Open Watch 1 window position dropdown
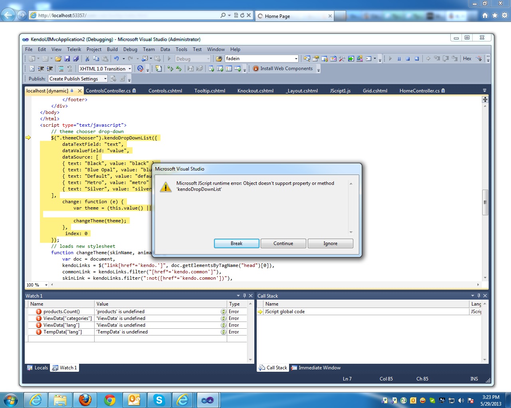The height and width of the screenshot is (408, 511). pos(238,296)
